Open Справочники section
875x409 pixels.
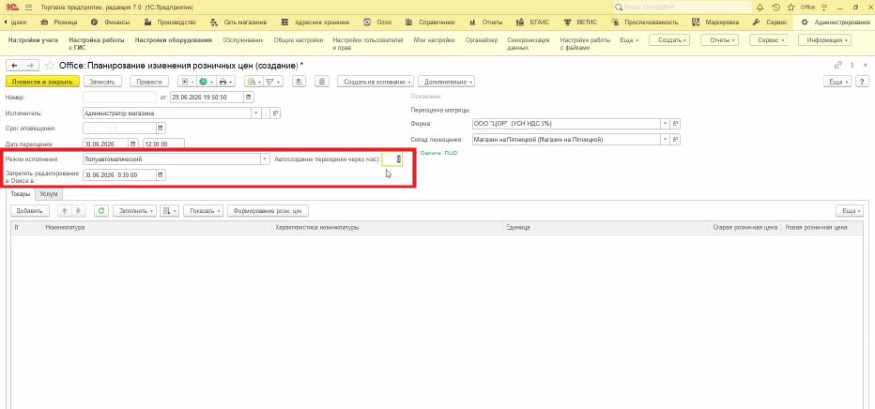[x=431, y=23]
